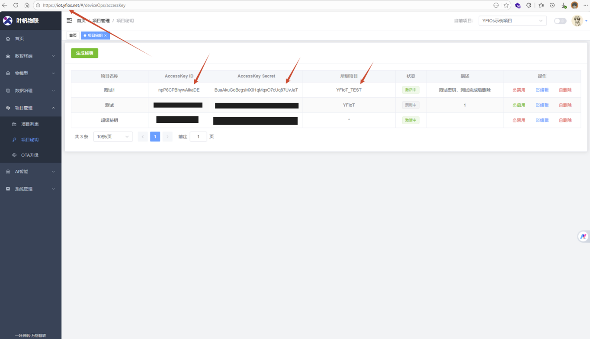Open the browser downloads icon

click(x=564, y=5)
